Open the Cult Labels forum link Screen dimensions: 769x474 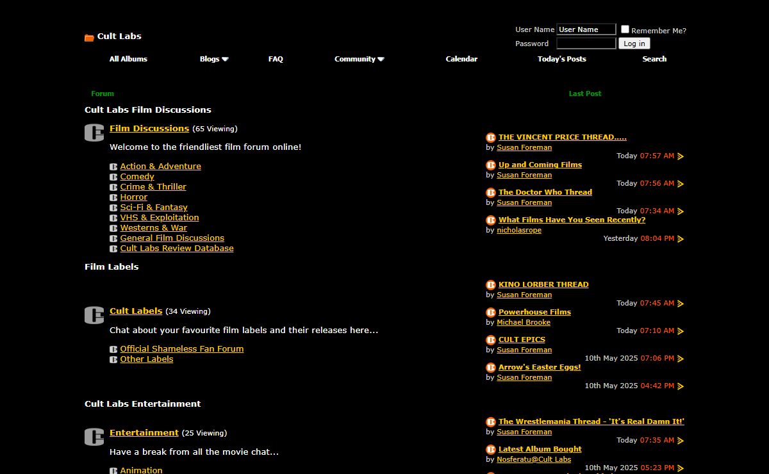pyautogui.click(x=136, y=311)
